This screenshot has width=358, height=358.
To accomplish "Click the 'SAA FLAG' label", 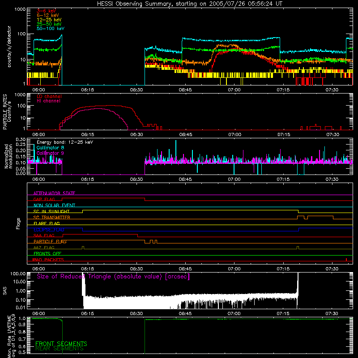I will click(x=44, y=235).
